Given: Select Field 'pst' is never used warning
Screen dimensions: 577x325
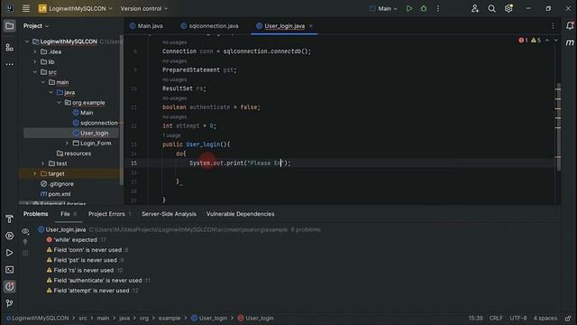Looking at the screenshot, I should point(85,260).
